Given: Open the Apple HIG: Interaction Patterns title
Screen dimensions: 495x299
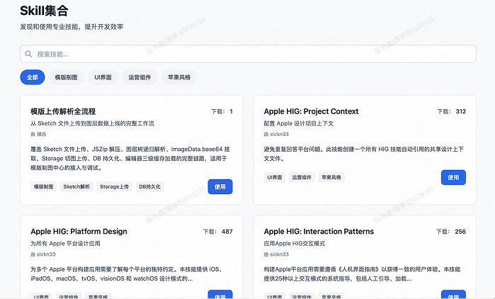Looking at the screenshot, I should [x=319, y=232].
